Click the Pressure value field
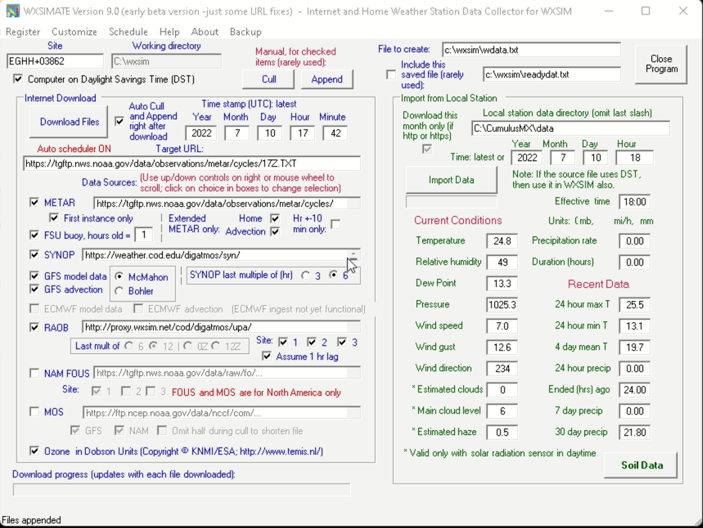Image resolution: width=703 pixels, height=528 pixels. point(502,305)
